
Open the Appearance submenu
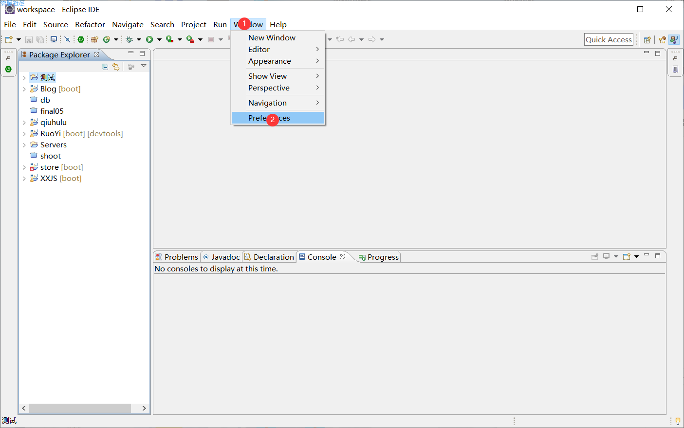277,61
